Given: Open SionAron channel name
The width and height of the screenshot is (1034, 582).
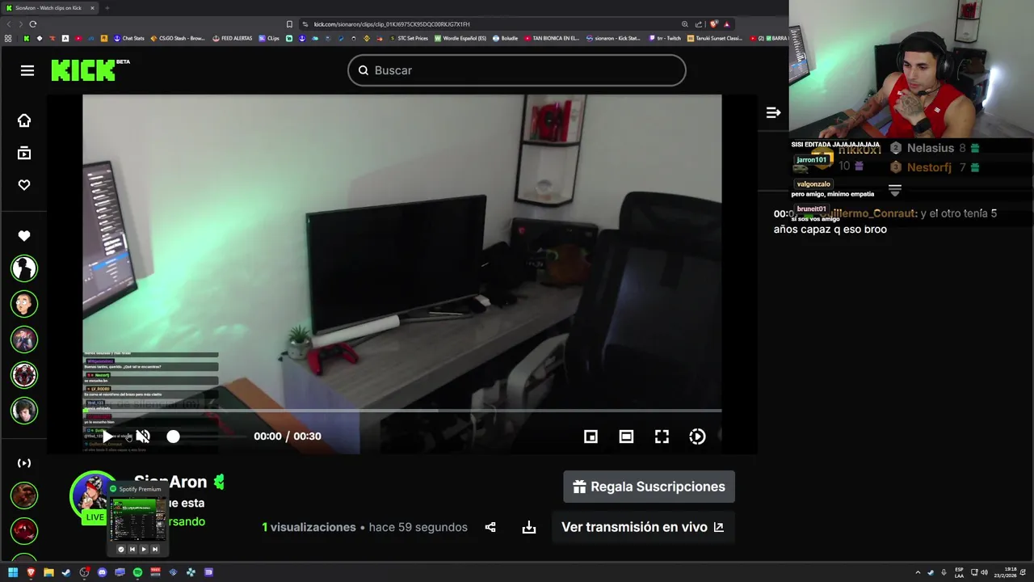Looking at the screenshot, I should 170,482.
